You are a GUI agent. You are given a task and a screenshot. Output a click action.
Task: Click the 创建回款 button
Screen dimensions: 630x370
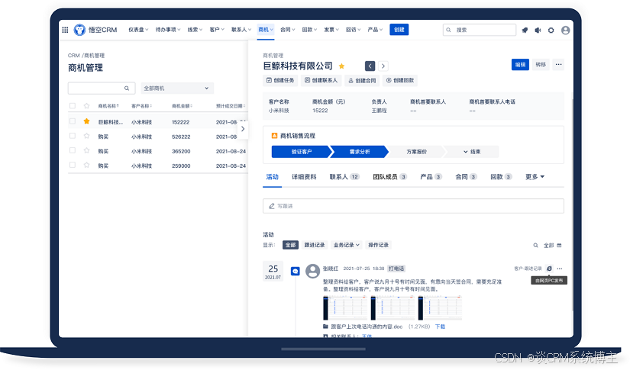(x=400, y=81)
